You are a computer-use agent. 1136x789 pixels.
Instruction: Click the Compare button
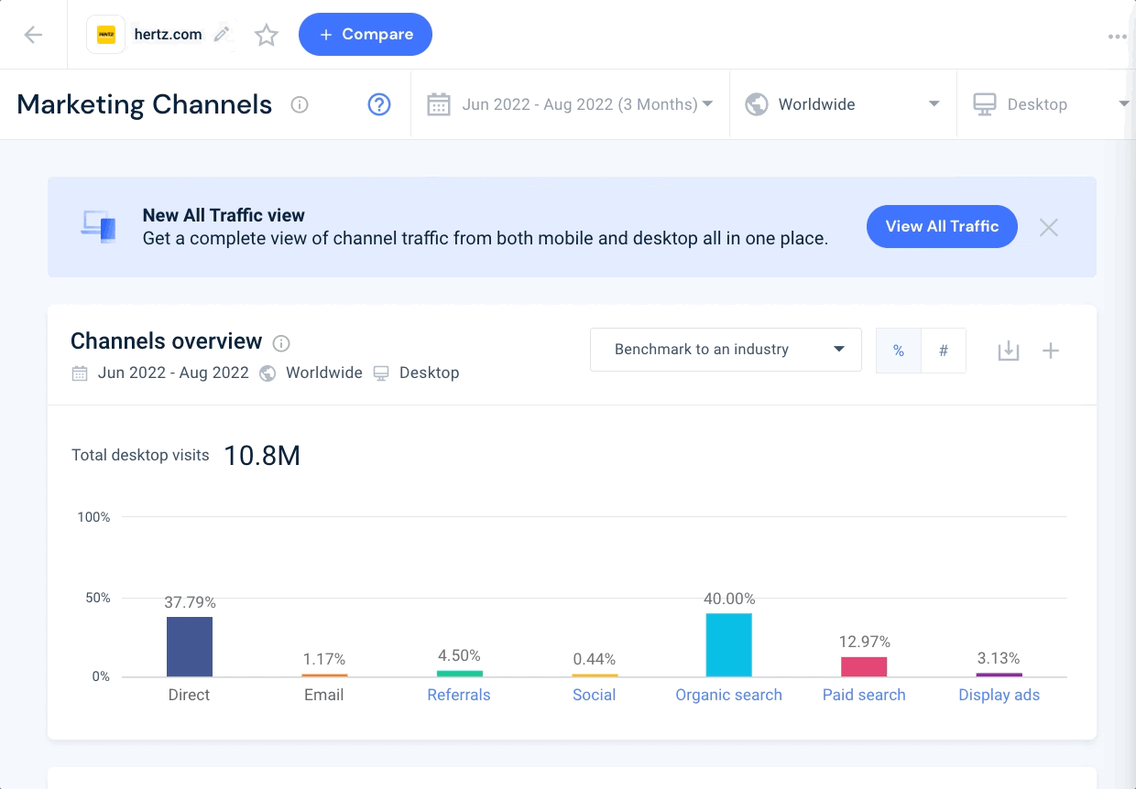coord(366,35)
